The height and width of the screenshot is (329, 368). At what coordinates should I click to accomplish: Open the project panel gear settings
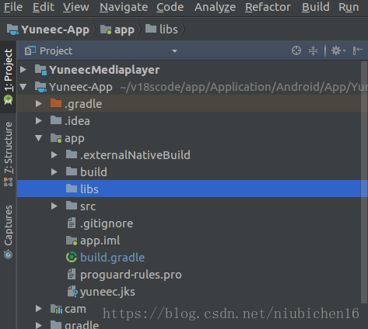(338, 50)
